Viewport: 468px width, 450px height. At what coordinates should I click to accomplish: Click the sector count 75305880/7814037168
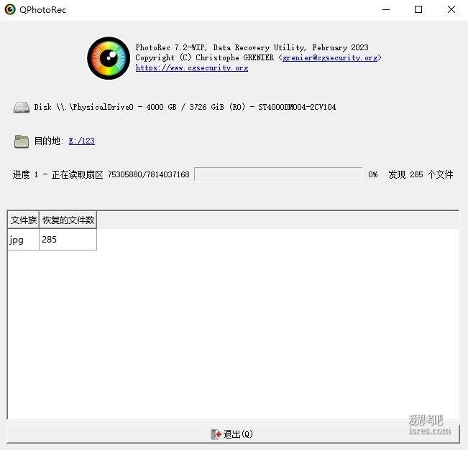[x=149, y=174]
